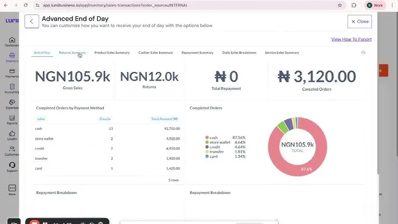398x224 pixels.
Task: Click the green store wallet legend dot
Action: coord(207,142)
